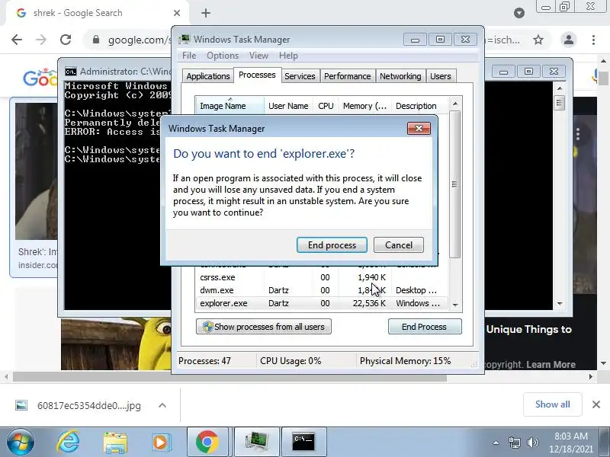
Task: Close the end-process confirmation dialog
Action: point(419,128)
